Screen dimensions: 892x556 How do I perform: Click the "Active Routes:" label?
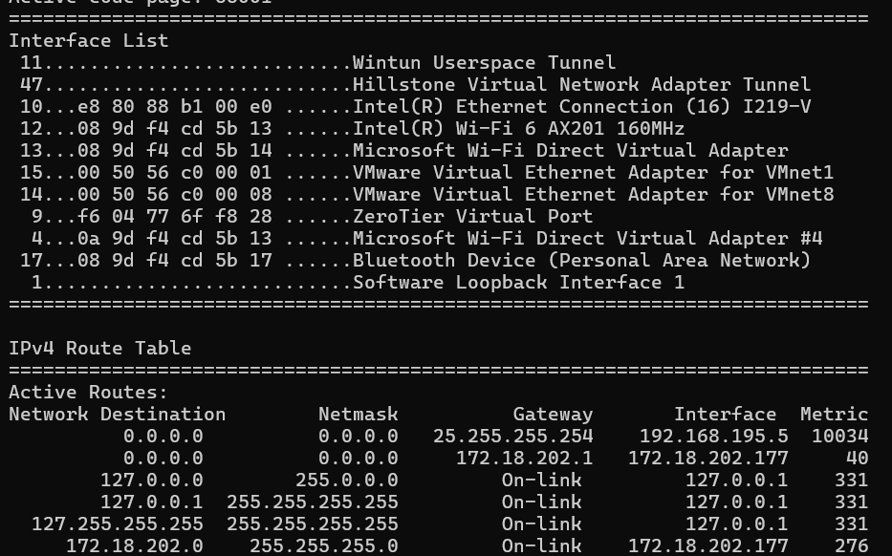[x=88, y=392]
